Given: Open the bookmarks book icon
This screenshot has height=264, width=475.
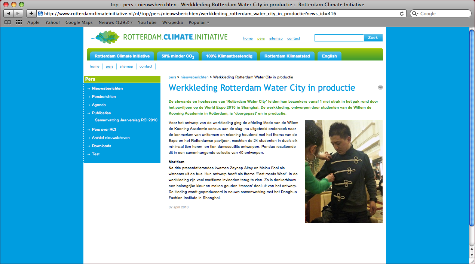Looking at the screenshot, I should (7, 22).
